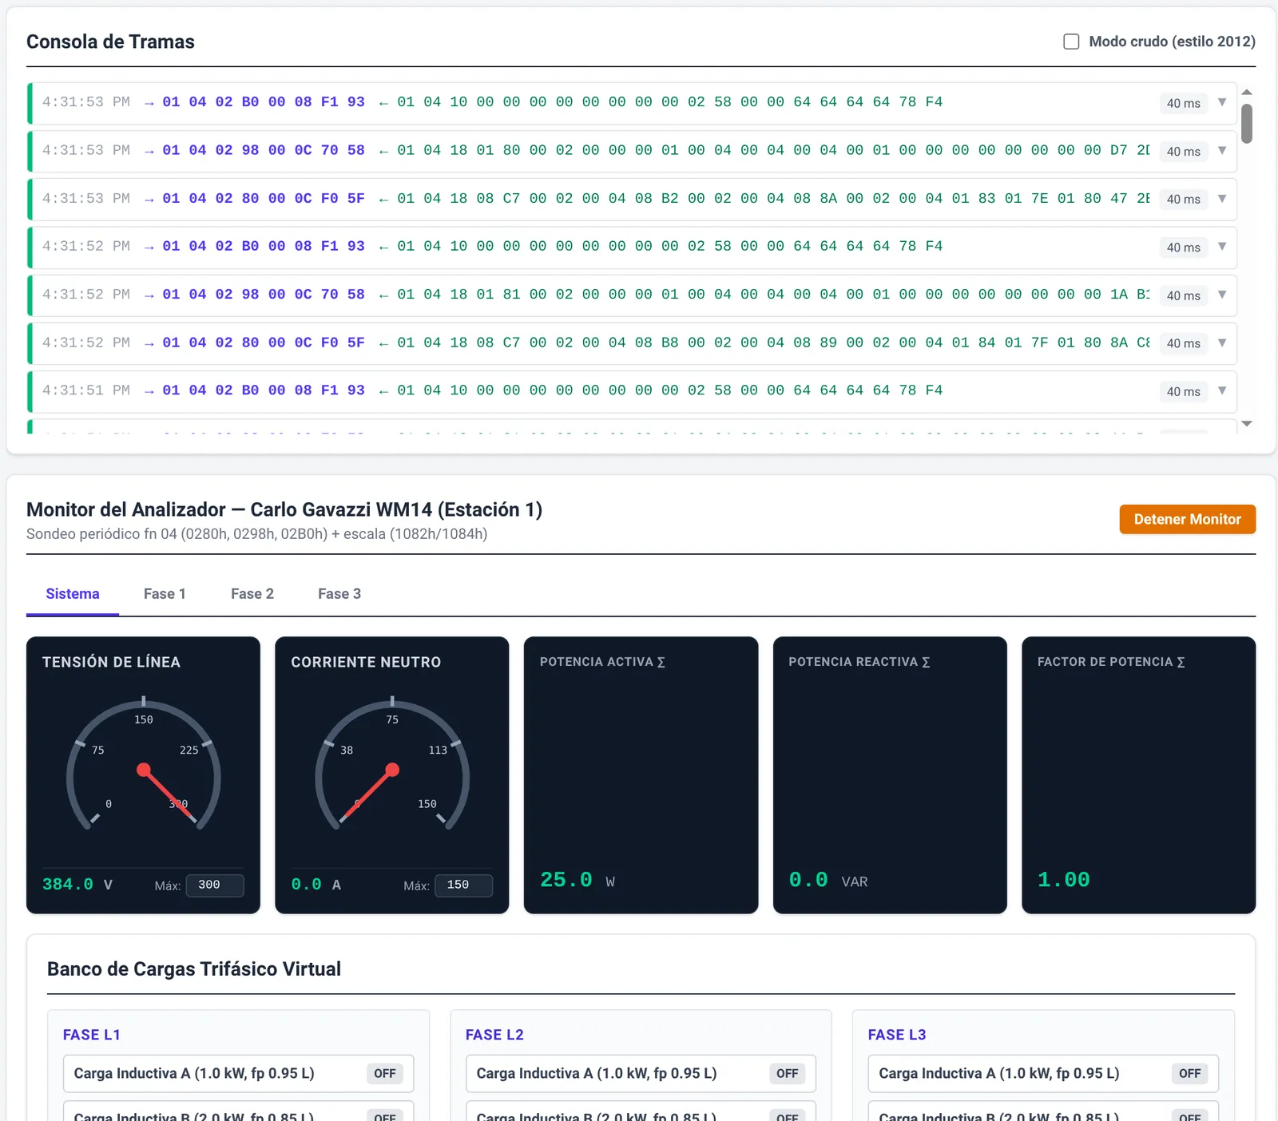Expand 4:31:52 PM frame with request ending F0 5F
1278x1121 pixels.
coord(1221,343)
